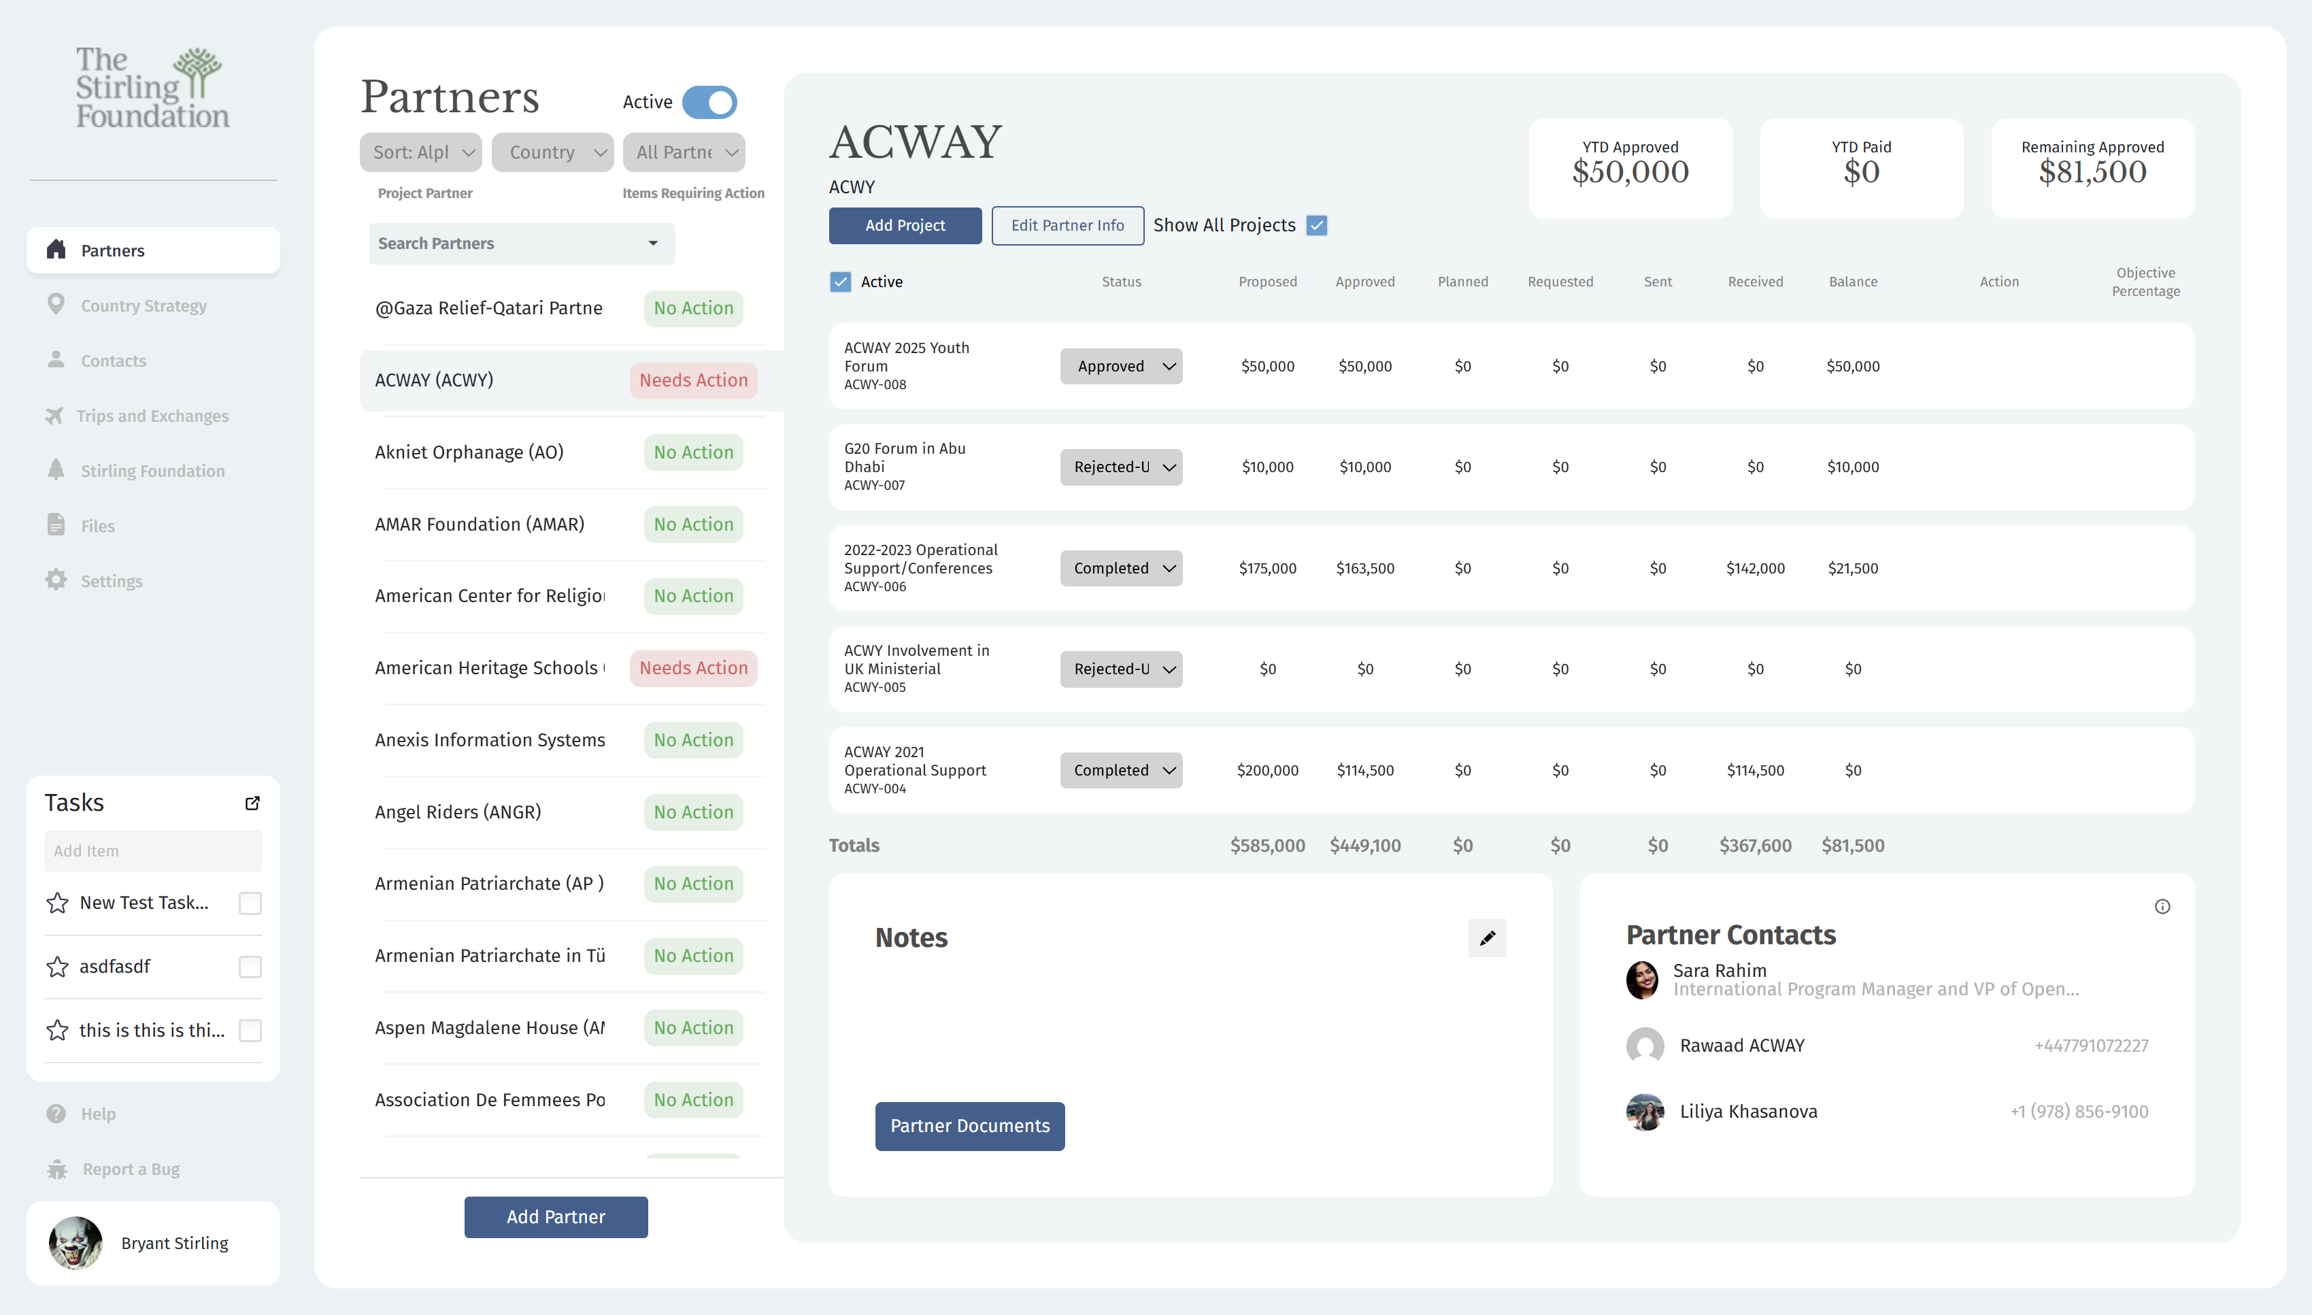Click the Report a Bug icon

[x=57, y=1169]
